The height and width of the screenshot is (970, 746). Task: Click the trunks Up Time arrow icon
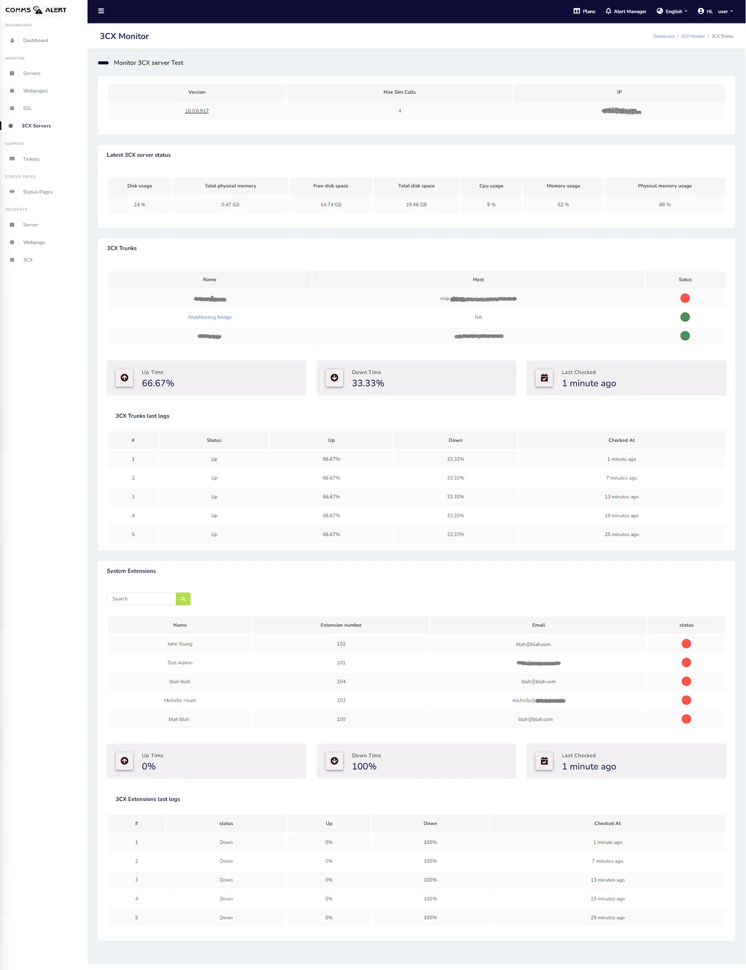pyautogui.click(x=124, y=378)
